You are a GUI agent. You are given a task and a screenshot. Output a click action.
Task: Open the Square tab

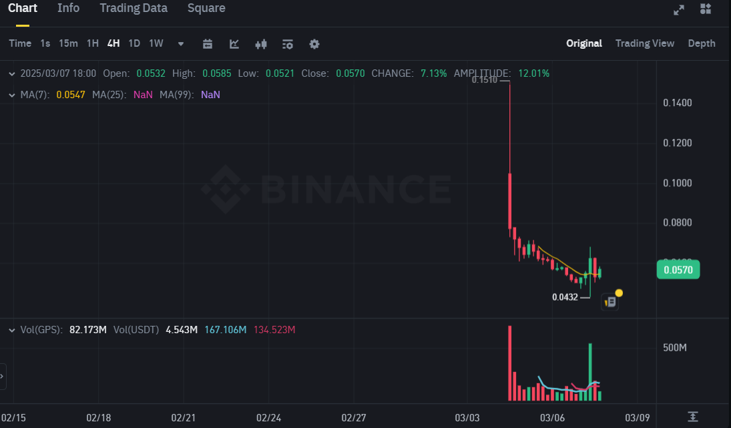[x=206, y=9]
